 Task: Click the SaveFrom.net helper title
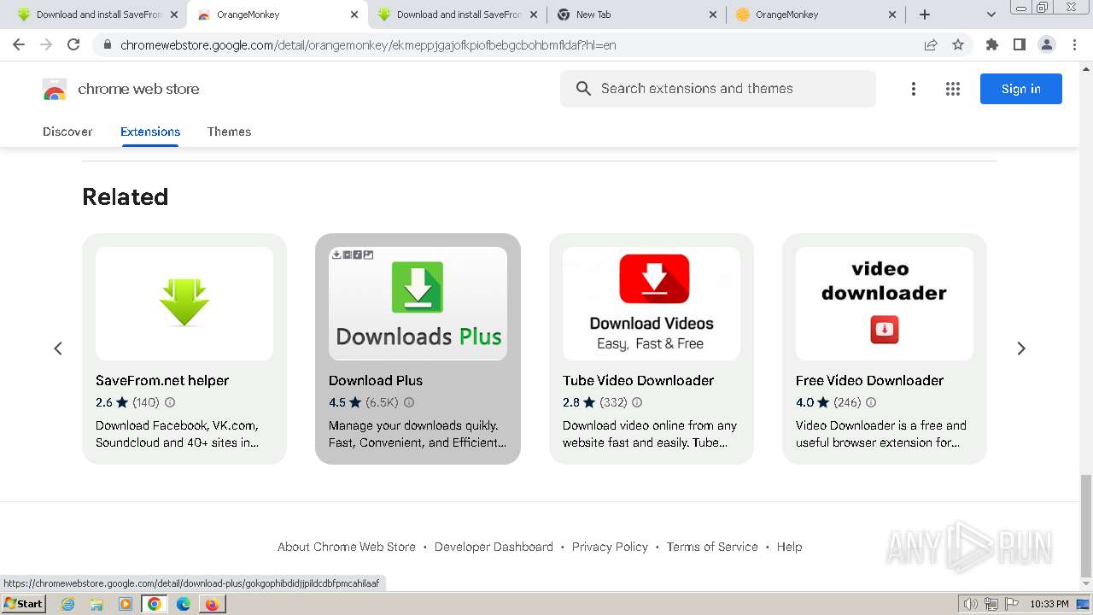162,380
